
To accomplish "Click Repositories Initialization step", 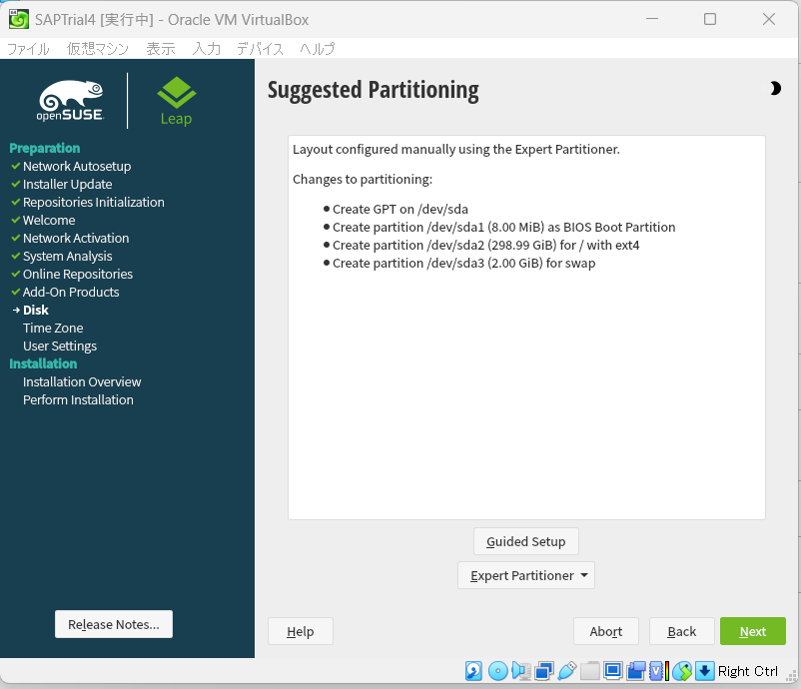I will [x=94, y=202].
